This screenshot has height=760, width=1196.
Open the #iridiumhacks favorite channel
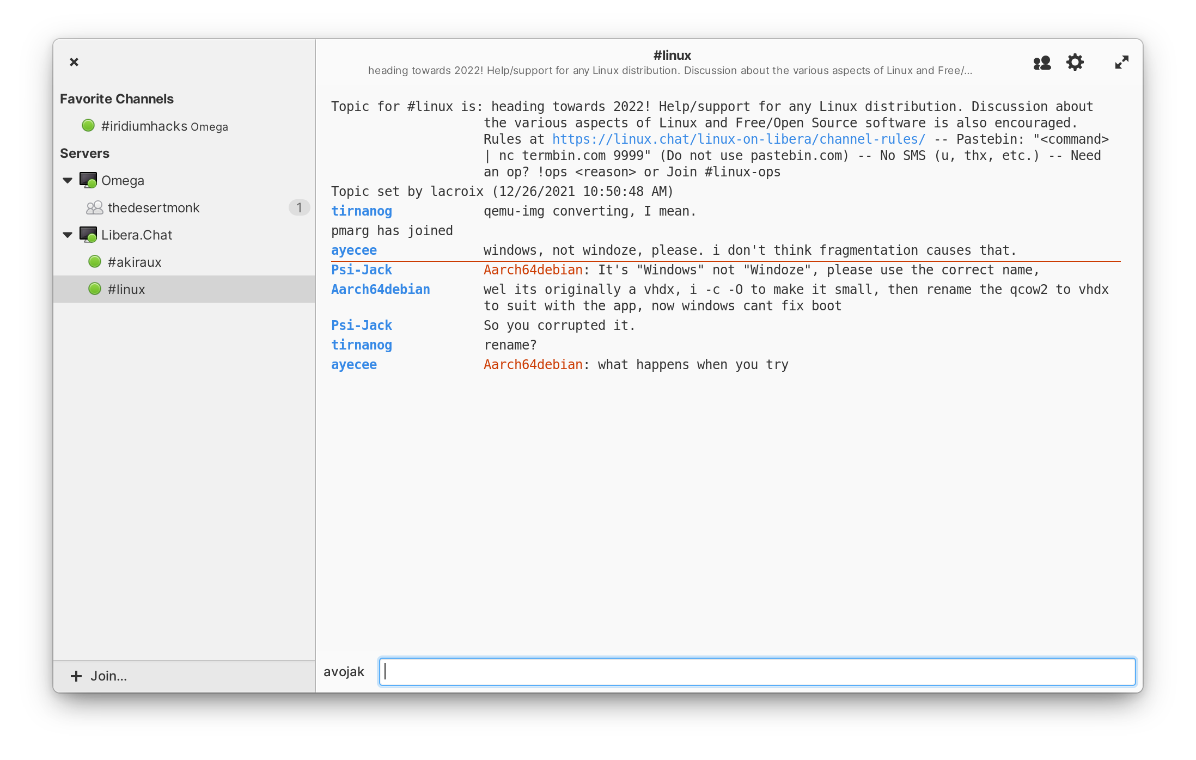pos(144,126)
